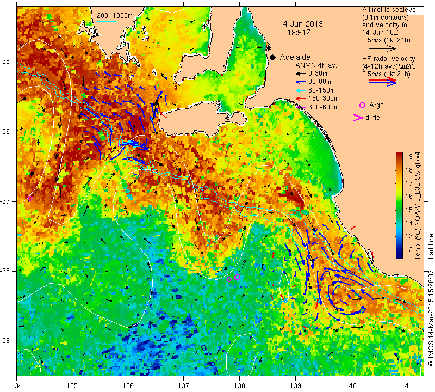
Task: Click the 'Adelaide' city label
Action: 295,57
